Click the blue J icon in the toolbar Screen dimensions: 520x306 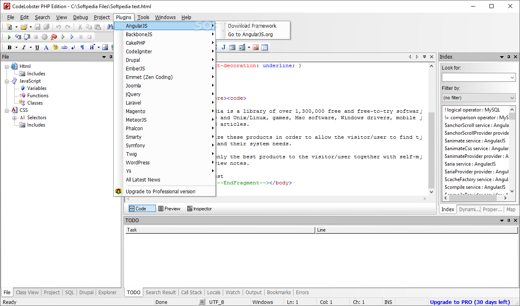[x=224, y=48]
